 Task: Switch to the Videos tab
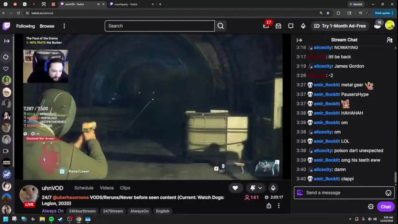(107, 188)
